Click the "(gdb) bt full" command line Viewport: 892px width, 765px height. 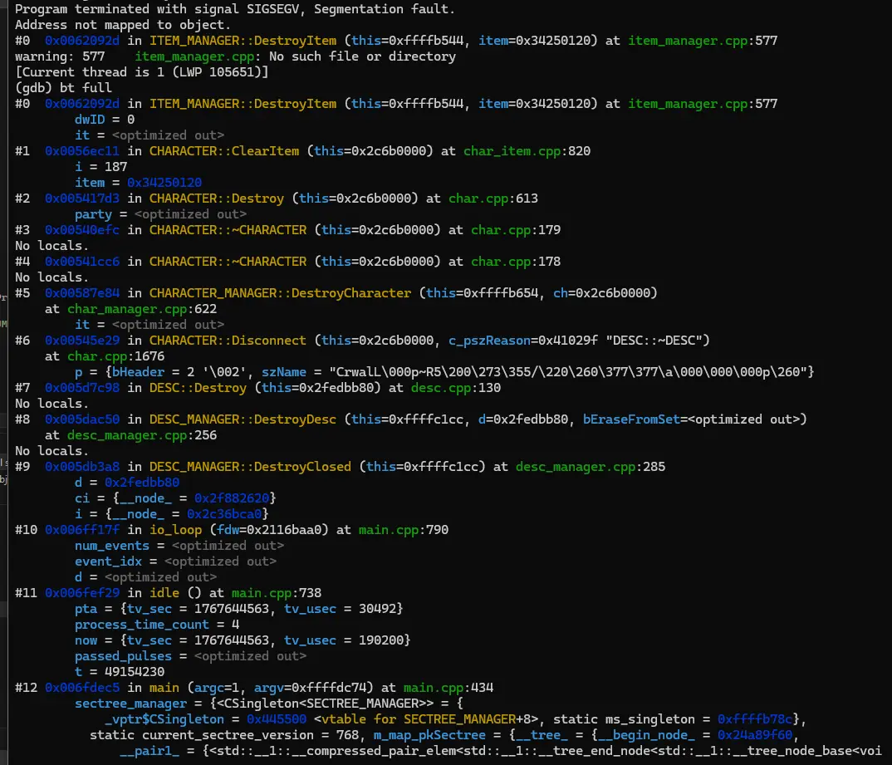63,88
